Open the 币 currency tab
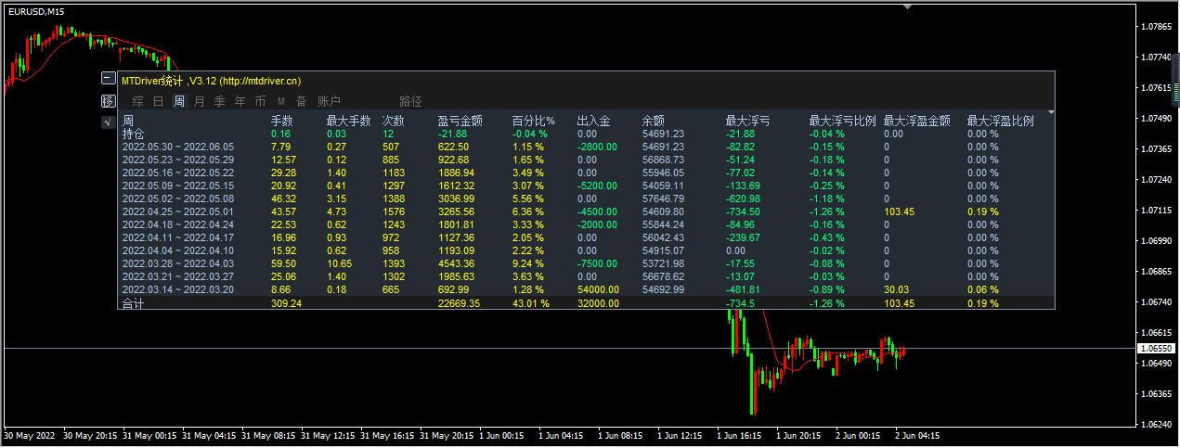Screen dimensions: 1180x448 (x=260, y=101)
